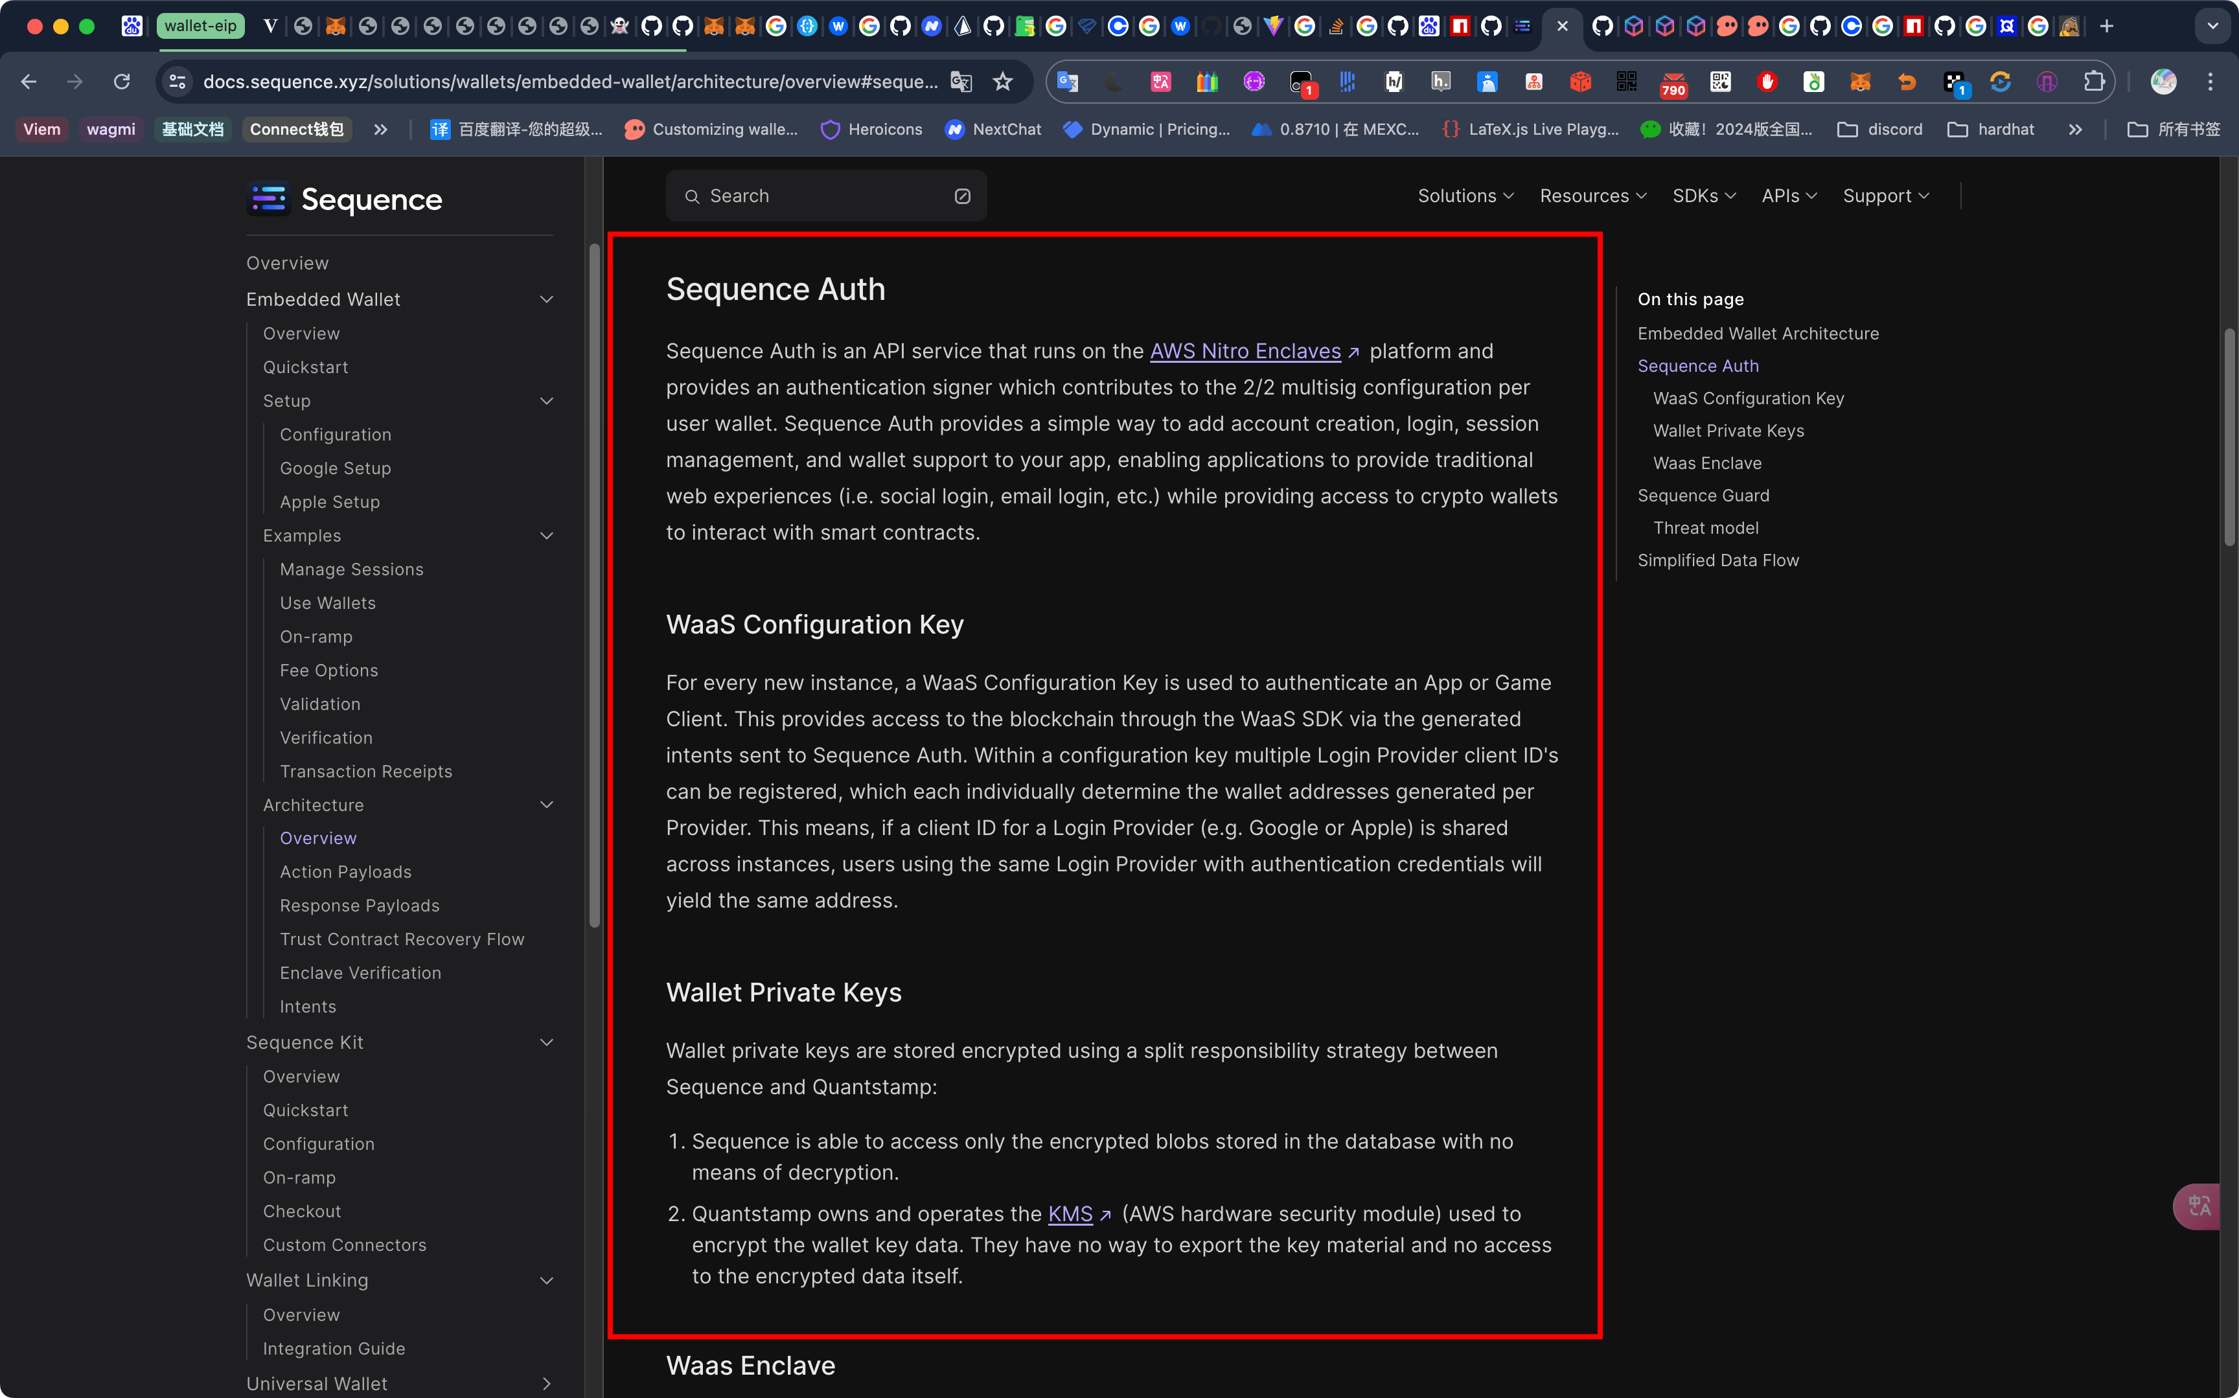The image size is (2239, 1398).
Task: Open the 所有书签 all bookmarks folder
Action: click(2174, 130)
